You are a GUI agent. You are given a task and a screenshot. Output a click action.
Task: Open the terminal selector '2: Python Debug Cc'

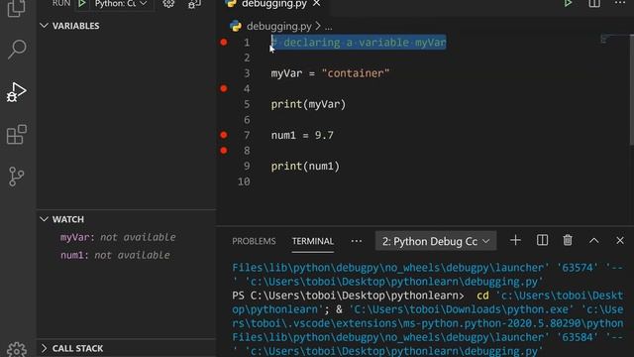click(436, 241)
